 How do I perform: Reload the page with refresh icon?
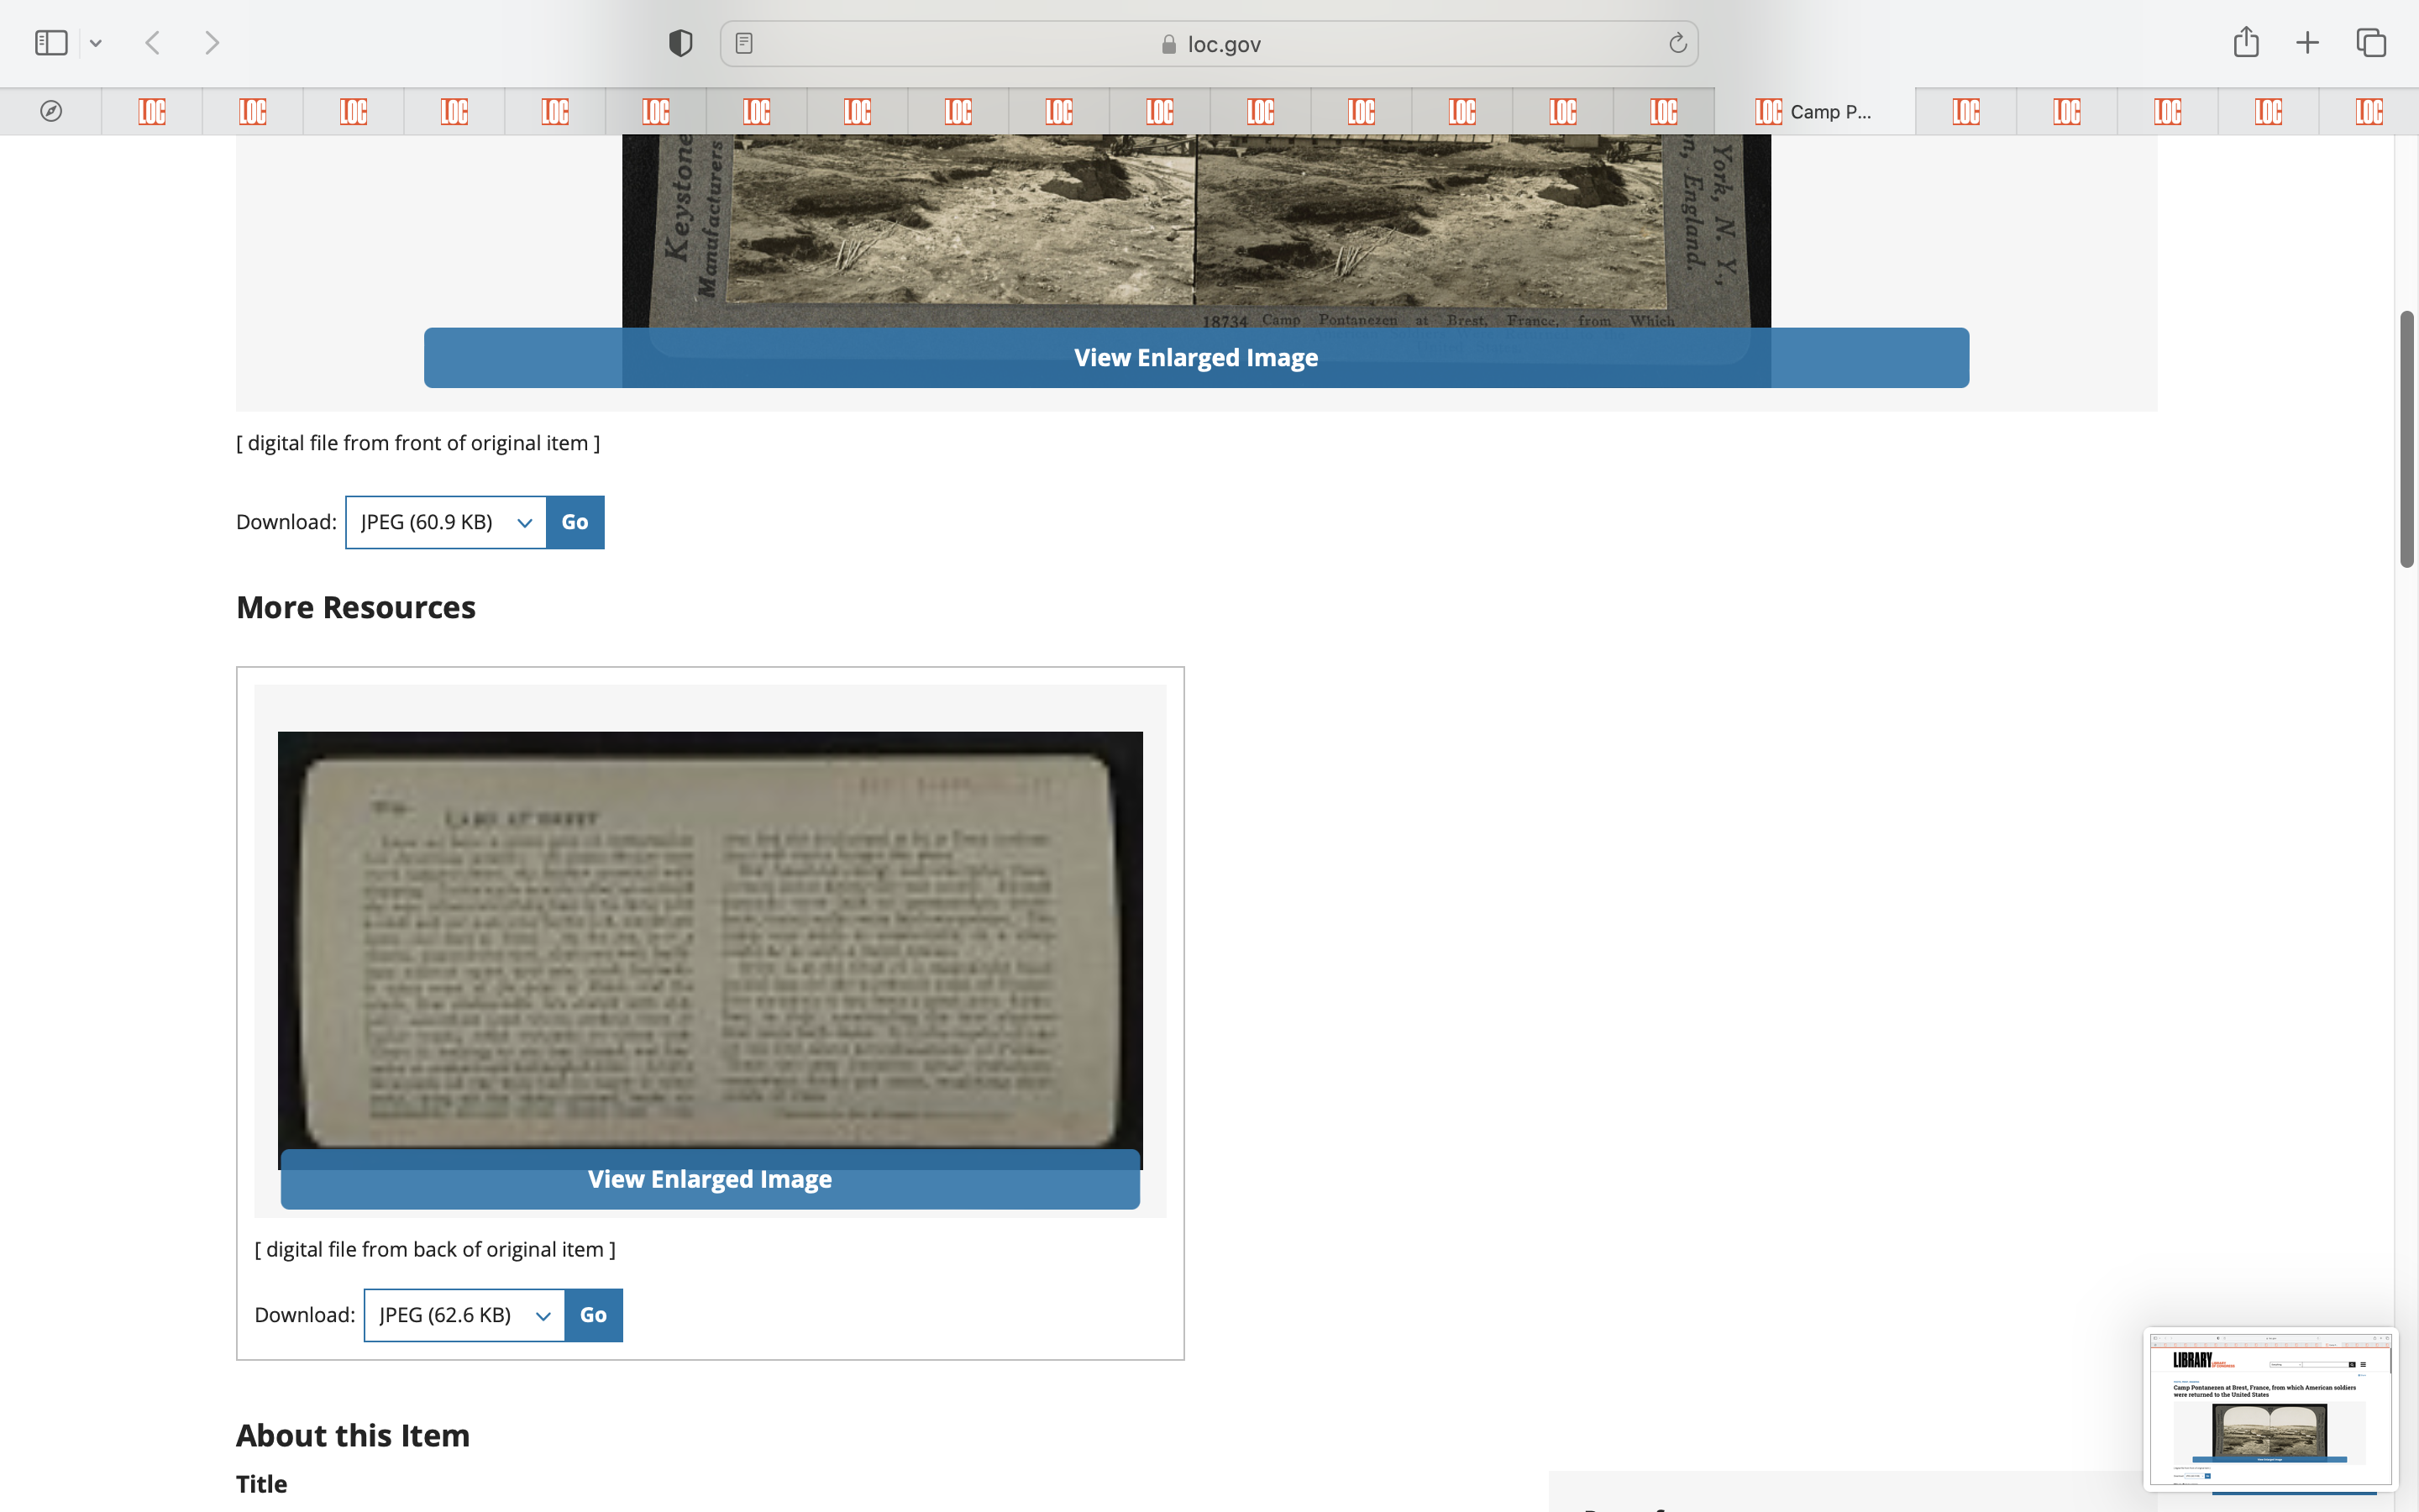coord(1677,43)
